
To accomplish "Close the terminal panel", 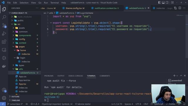I will [x=185, y=76].
